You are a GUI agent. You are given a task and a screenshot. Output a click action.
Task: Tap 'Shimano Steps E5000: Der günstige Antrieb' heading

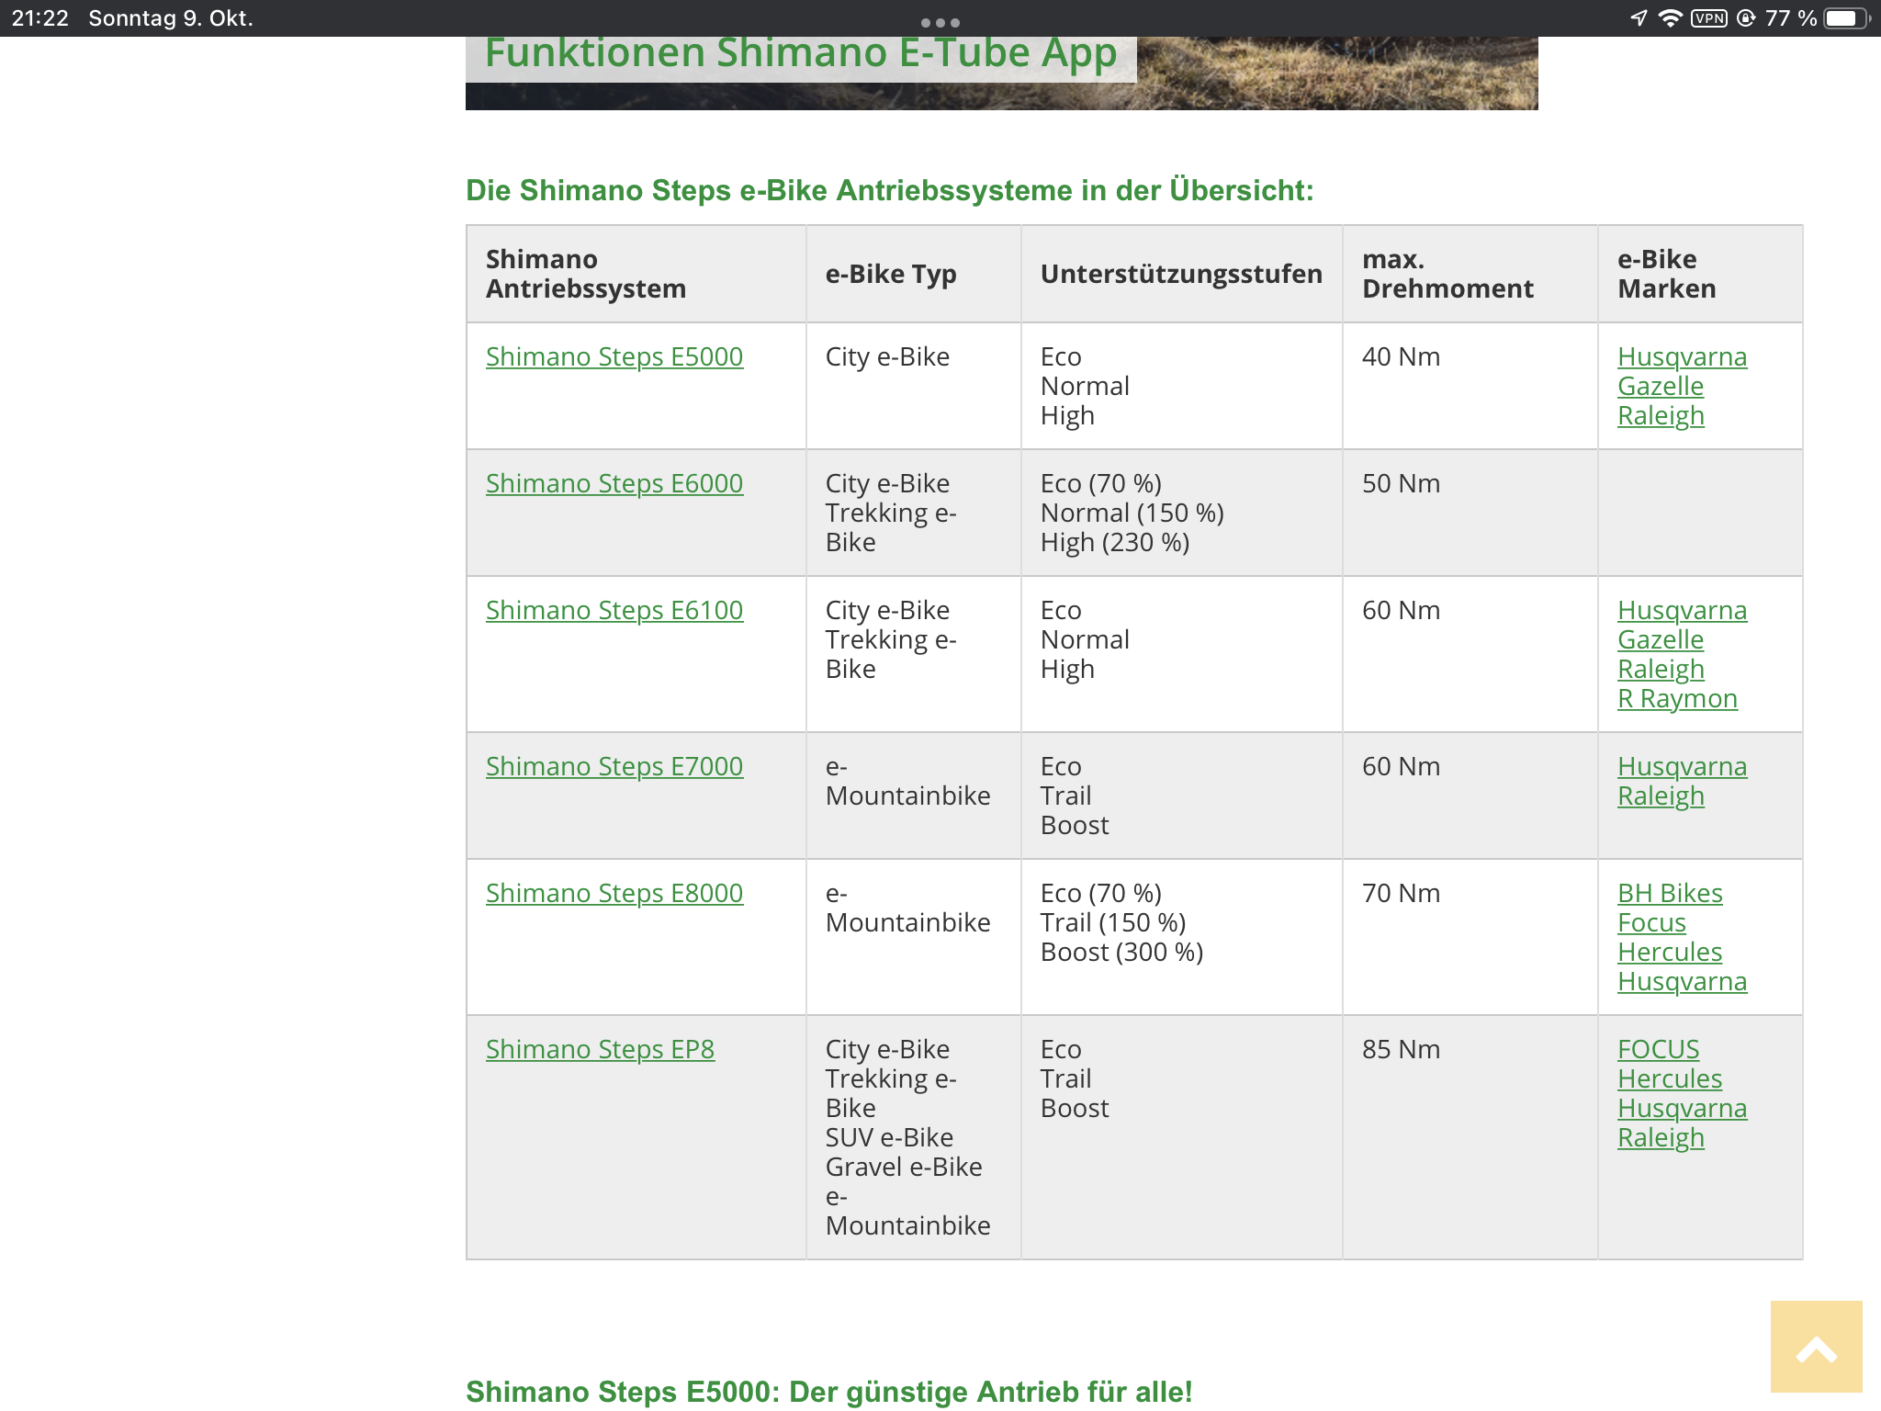click(x=828, y=1392)
